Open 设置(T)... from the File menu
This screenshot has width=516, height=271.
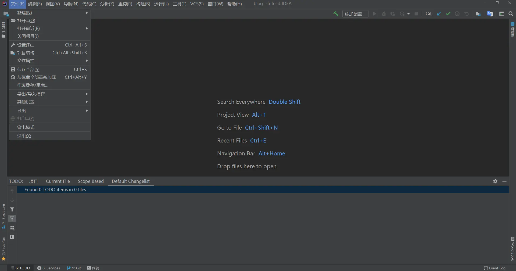point(50,45)
